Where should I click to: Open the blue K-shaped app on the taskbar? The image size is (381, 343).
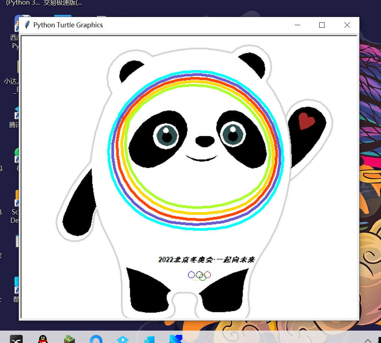click(176, 339)
